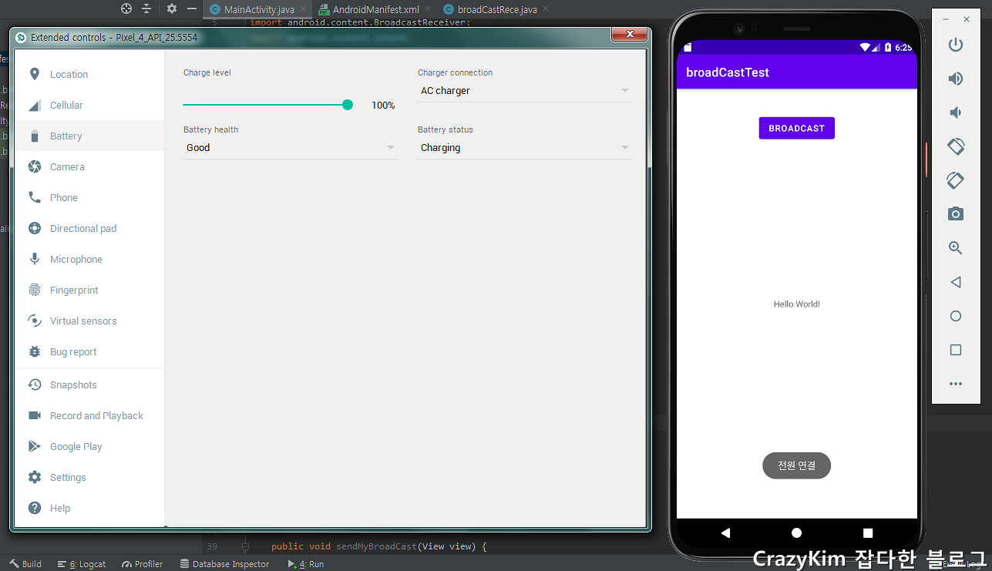Viewport: 992px width, 571px height.
Task: Click emulator volume down button
Action: tap(956, 113)
